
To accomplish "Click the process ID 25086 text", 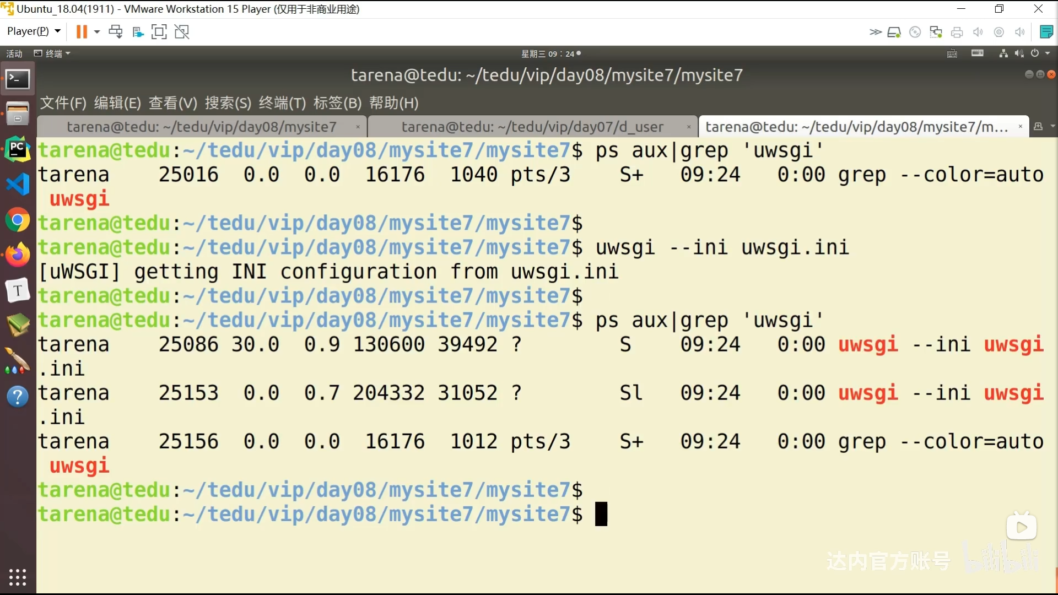I will pyautogui.click(x=188, y=344).
